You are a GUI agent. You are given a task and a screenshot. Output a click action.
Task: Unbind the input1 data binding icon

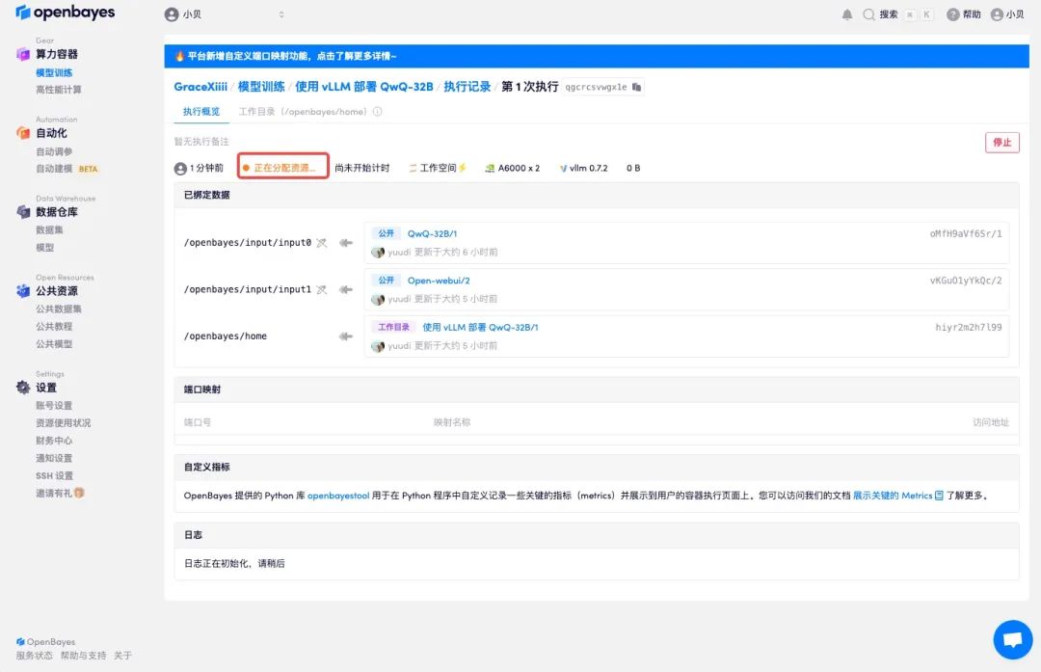click(x=321, y=289)
